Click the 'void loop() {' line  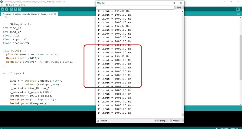coord(13,73)
